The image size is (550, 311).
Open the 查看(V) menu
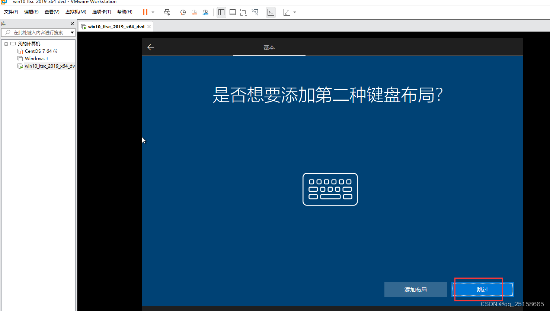pos(52,12)
